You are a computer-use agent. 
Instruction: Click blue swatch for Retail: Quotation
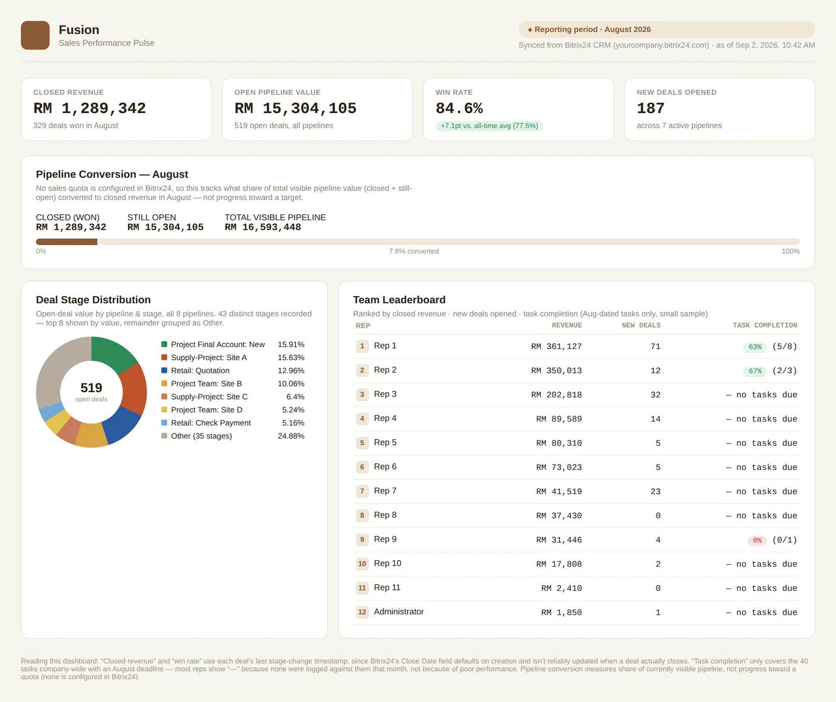coord(165,371)
